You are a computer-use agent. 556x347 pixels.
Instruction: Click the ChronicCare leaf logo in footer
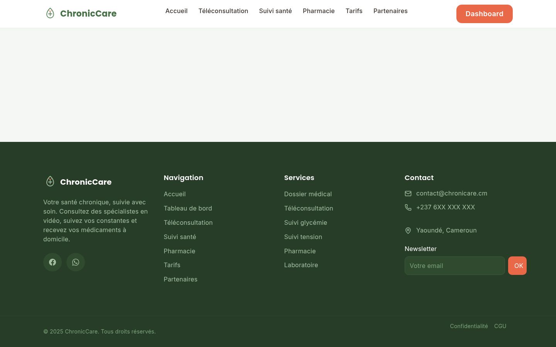coord(50,182)
